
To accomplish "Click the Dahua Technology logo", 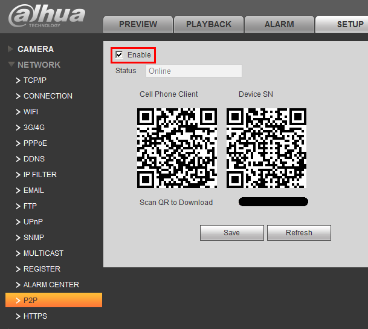I will coord(47,16).
